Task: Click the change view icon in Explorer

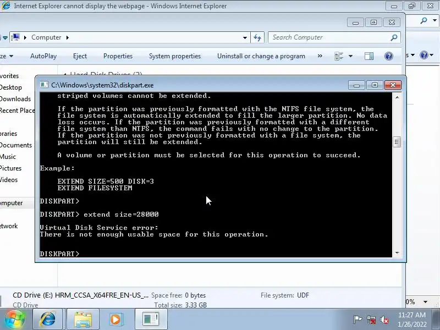Action: click(x=339, y=56)
